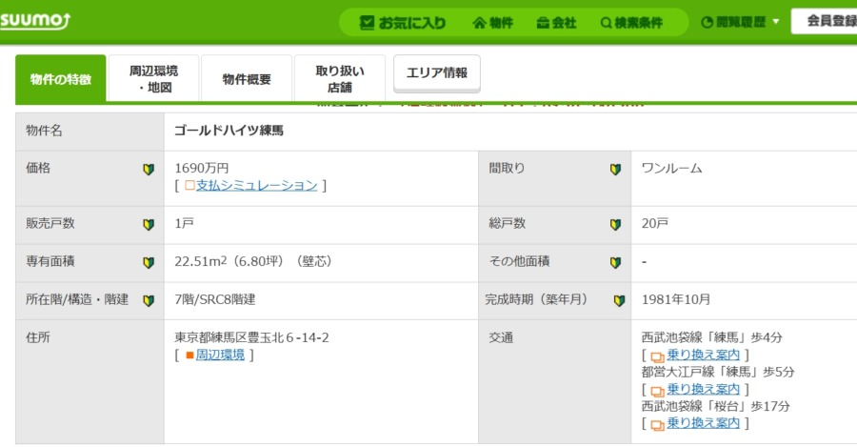Click the help icon beside 完成時期（築年月）
Screen dimensions: 857x447
619,300
